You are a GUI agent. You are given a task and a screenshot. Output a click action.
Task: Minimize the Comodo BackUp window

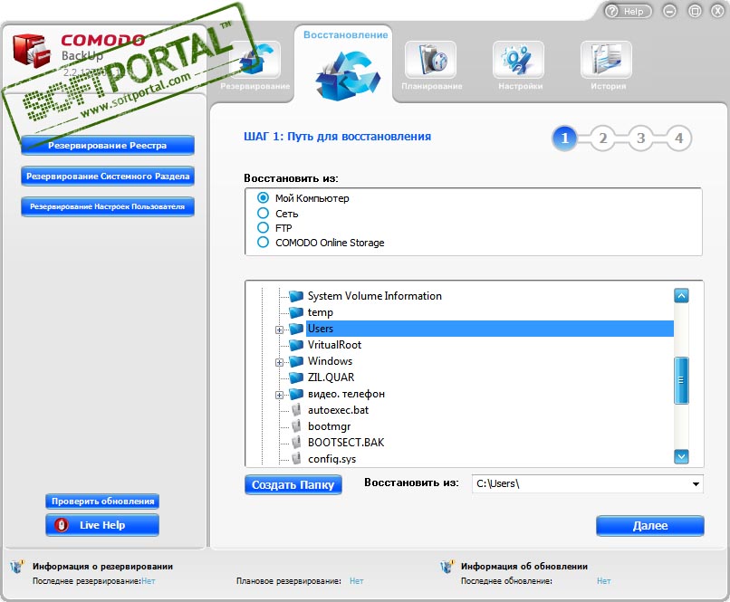click(x=670, y=11)
